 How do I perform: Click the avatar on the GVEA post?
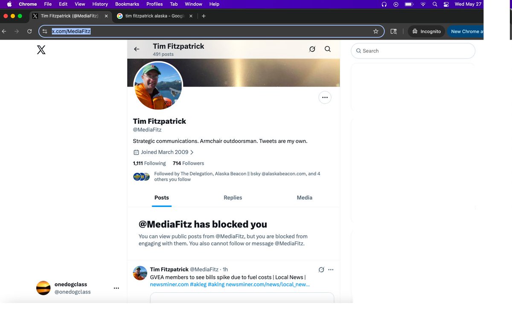(x=140, y=273)
